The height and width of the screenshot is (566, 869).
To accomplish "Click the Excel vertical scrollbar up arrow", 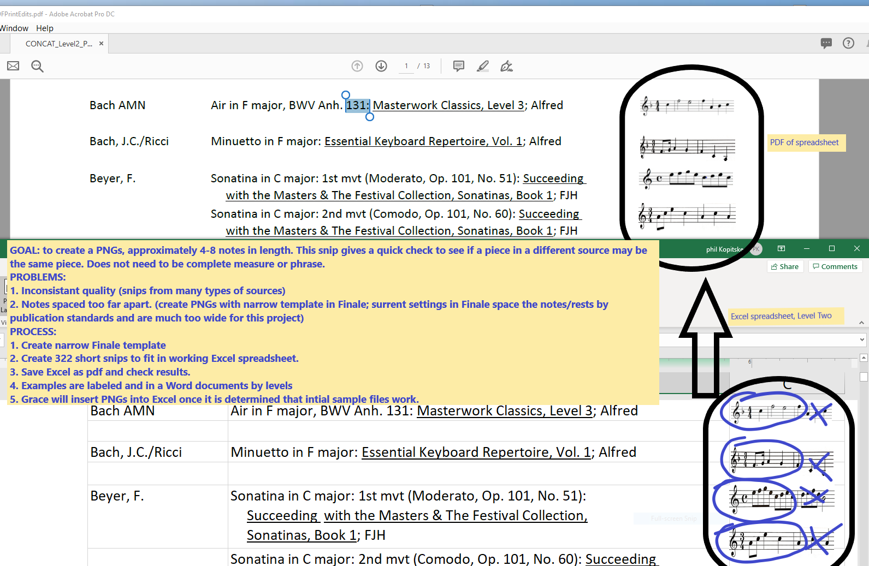I will (864, 358).
